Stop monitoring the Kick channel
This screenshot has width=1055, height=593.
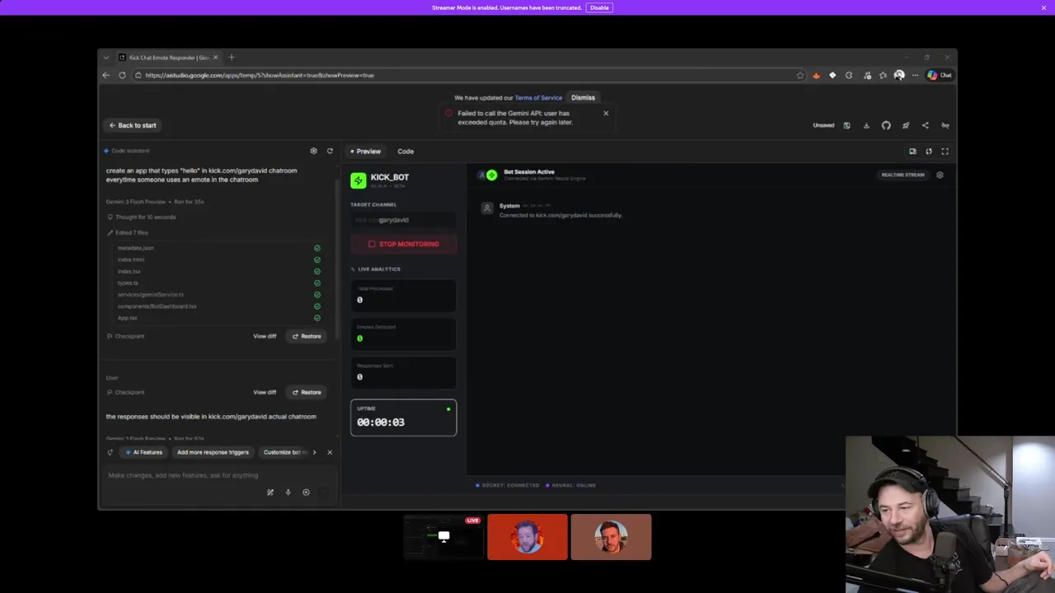(403, 244)
